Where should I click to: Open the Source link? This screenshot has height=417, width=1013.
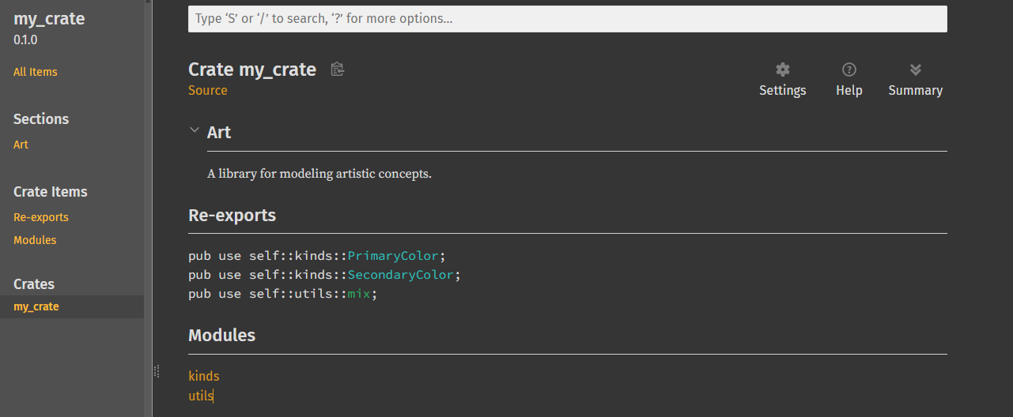(208, 91)
